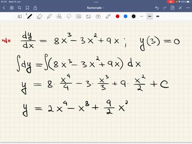This screenshot has height=144, width=192.
Task: Add a new page
Action: tap(172, 8)
